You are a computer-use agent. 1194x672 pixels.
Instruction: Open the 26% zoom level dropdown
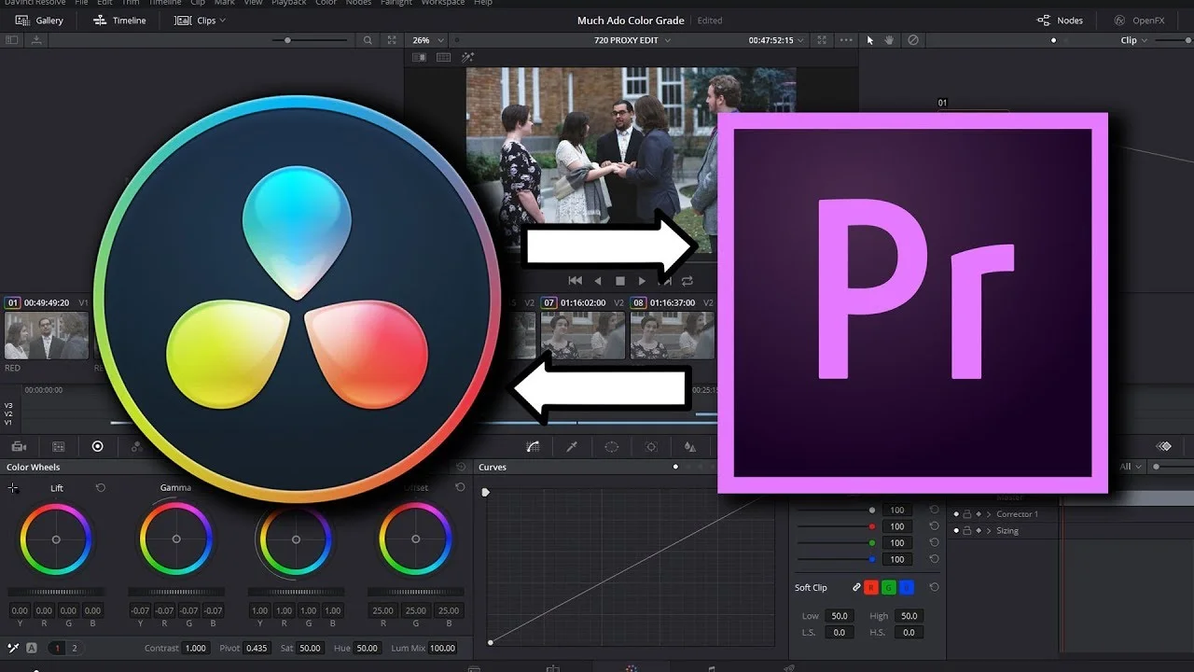coord(426,40)
